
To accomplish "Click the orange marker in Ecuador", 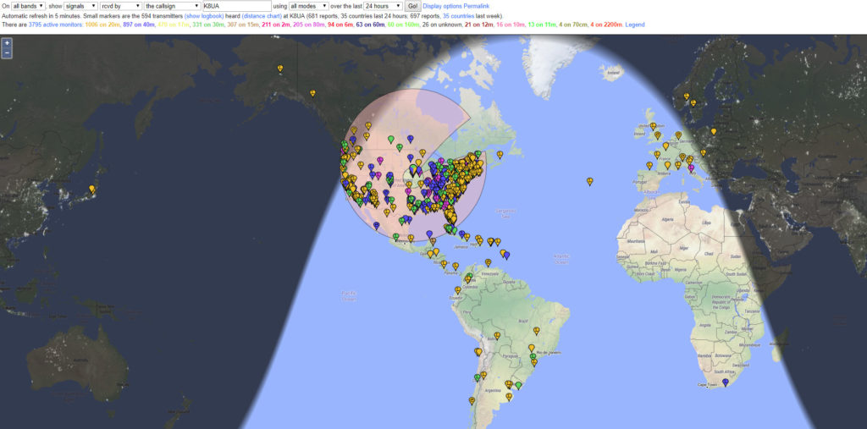I will pos(458,289).
